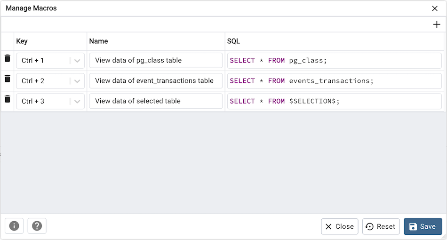This screenshot has width=447, height=240.
Task: Click the Close button in footer
Action: pyautogui.click(x=339, y=226)
